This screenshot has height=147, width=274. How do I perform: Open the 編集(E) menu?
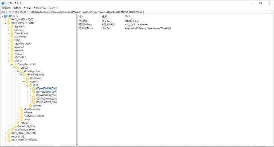(x=17, y=8)
